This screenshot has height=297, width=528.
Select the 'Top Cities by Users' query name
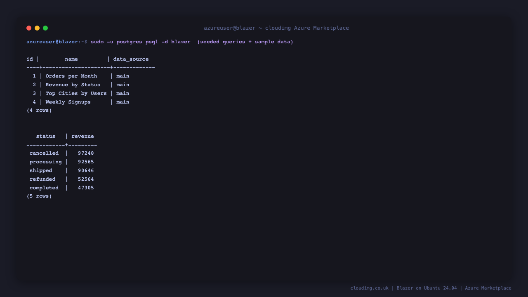(x=76, y=93)
